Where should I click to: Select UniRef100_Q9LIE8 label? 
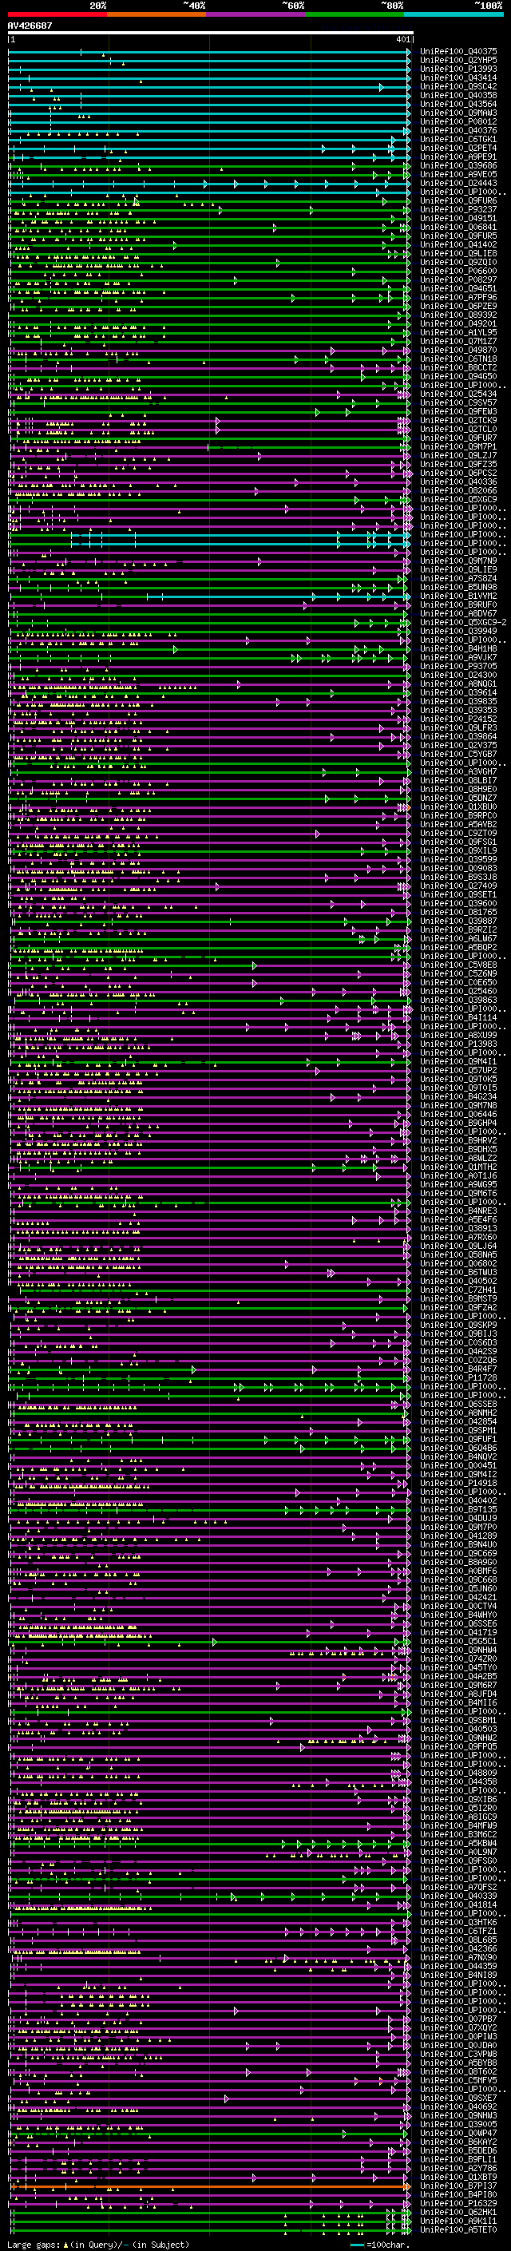[458, 253]
